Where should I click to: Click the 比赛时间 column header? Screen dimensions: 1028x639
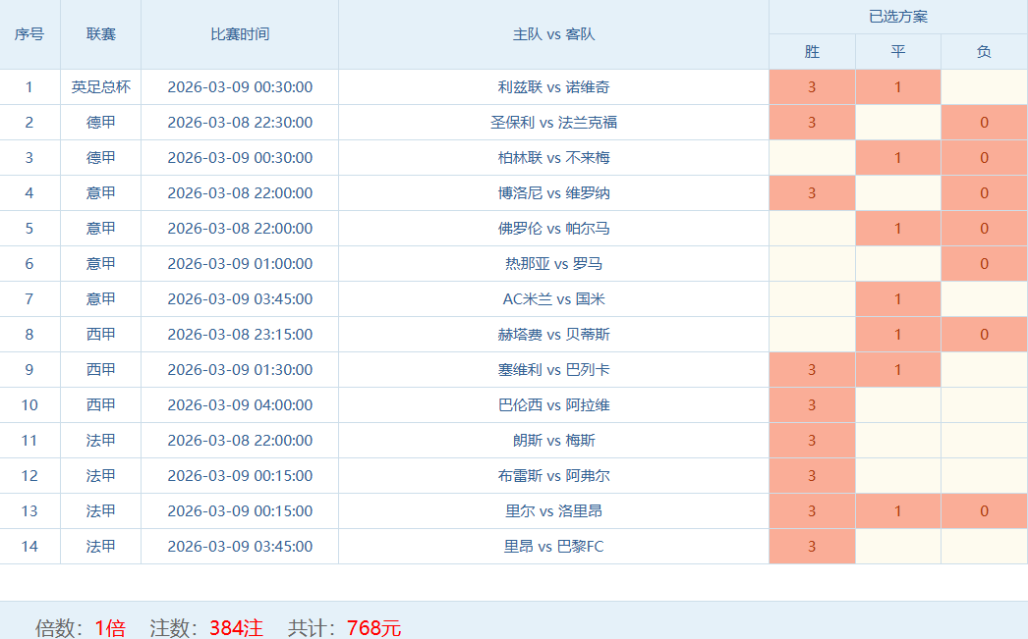[240, 34]
